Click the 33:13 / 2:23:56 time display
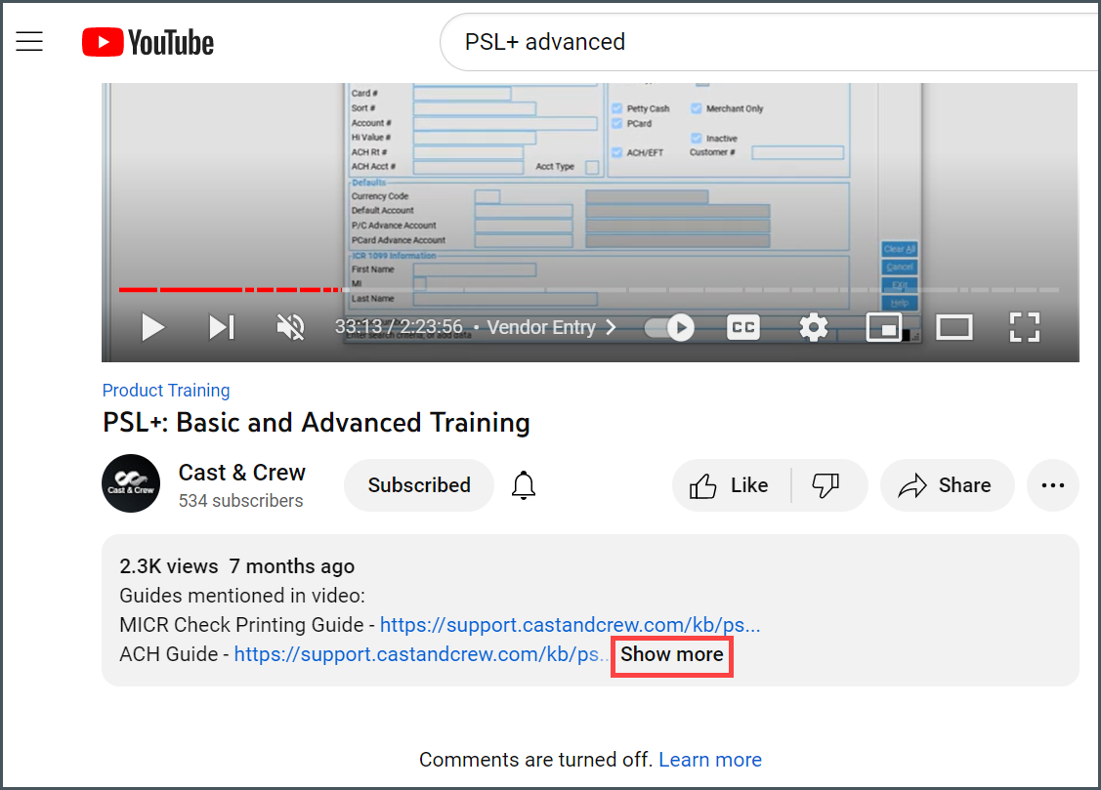Image resolution: width=1101 pixels, height=790 pixels. coord(399,327)
